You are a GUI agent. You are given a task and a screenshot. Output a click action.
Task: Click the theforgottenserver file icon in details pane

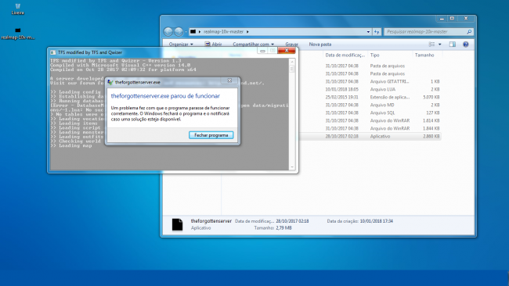tap(177, 224)
